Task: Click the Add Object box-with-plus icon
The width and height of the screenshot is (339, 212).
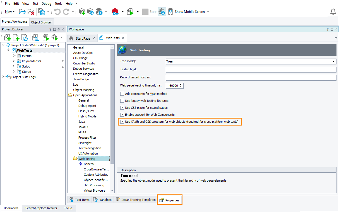Action: pos(81,12)
